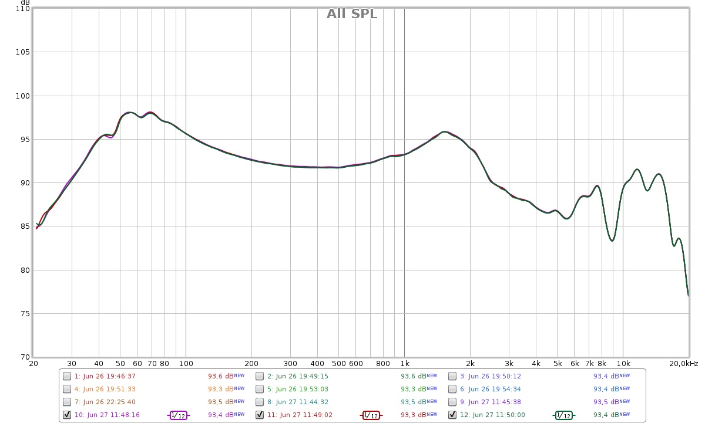This screenshot has width=705, height=423.
Task: Uncheck measurement 10: Jun 27 11:48:16
Action: [x=67, y=415]
